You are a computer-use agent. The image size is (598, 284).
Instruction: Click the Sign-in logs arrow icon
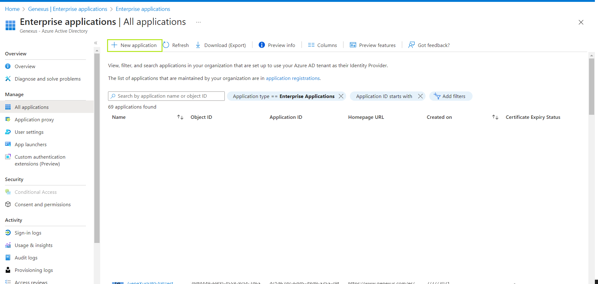point(8,233)
